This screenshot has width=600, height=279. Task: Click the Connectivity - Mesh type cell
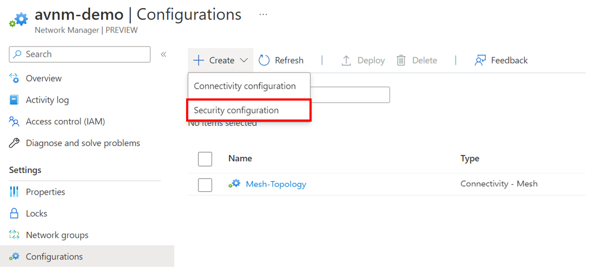click(x=499, y=184)
